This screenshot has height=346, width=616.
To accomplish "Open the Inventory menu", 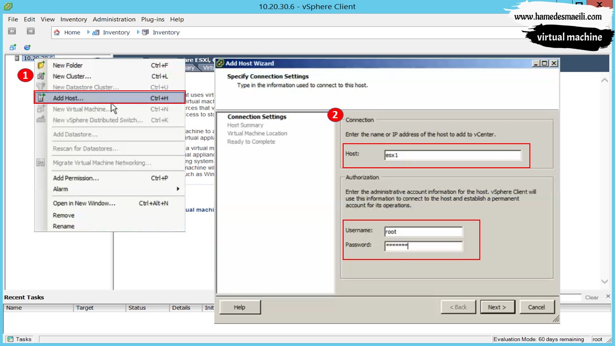I will tap(74, 19).
